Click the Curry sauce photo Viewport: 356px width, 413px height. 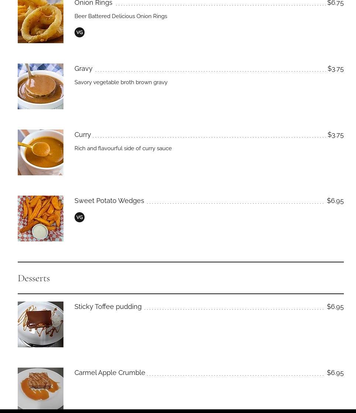41,152
